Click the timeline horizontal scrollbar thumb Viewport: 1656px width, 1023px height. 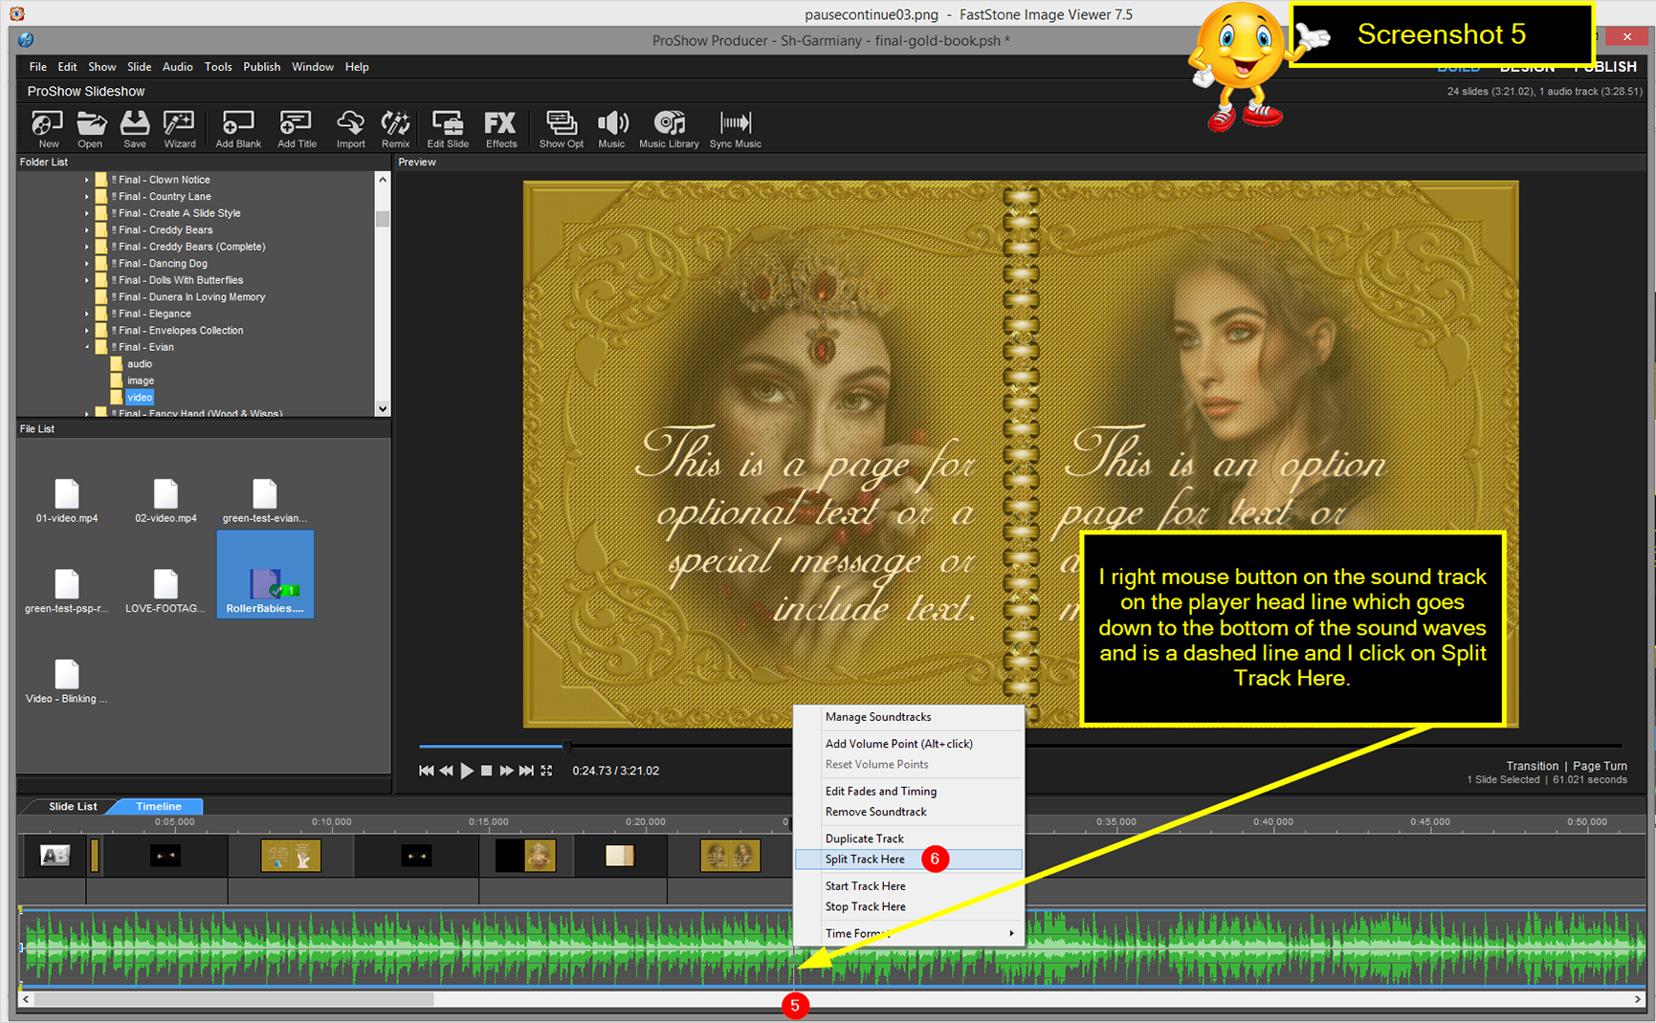tap(234, 999)
